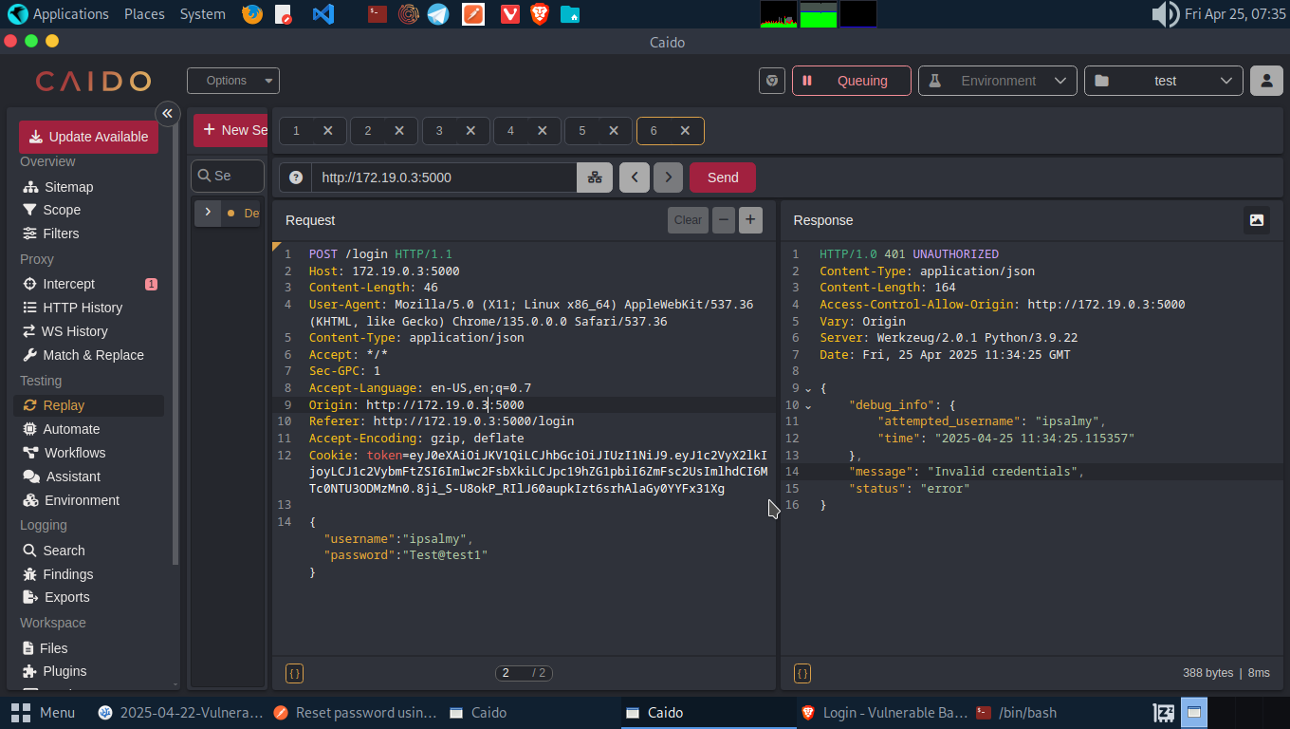
Task: Expand the collection in the sessions list
Action: pos(208,213)
